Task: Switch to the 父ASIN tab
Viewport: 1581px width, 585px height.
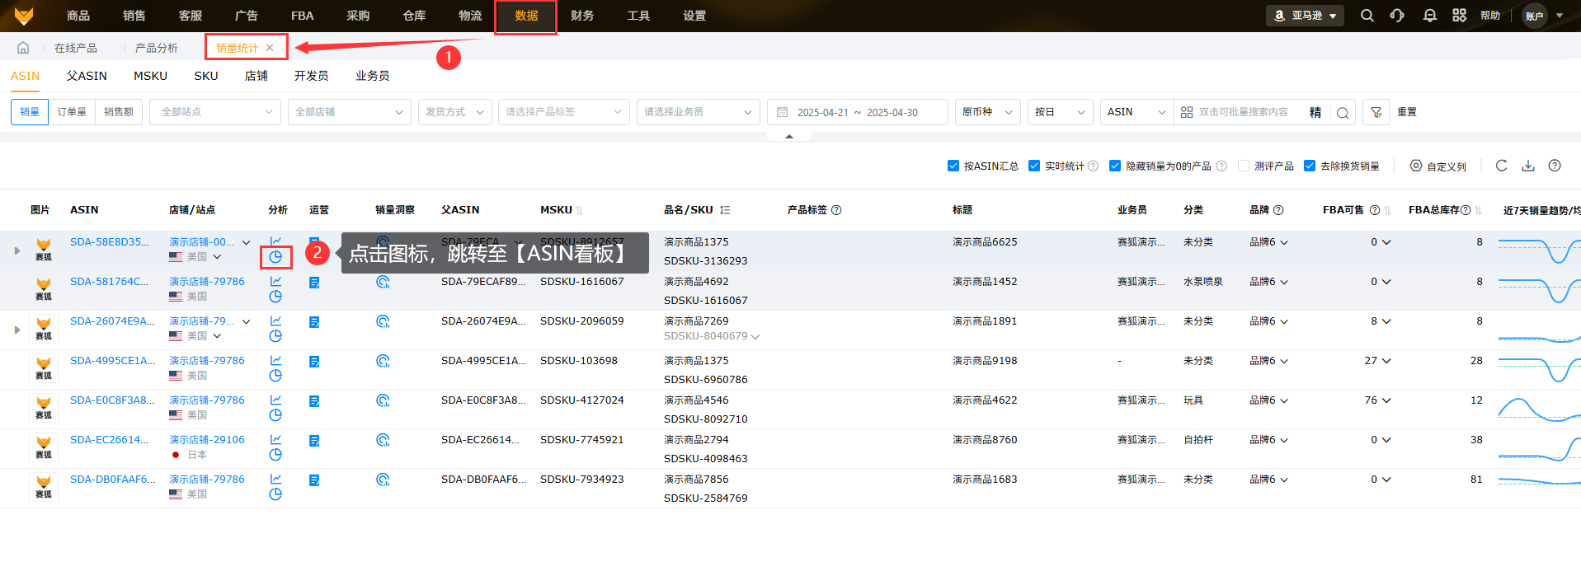Action: [x=87, y=76]
